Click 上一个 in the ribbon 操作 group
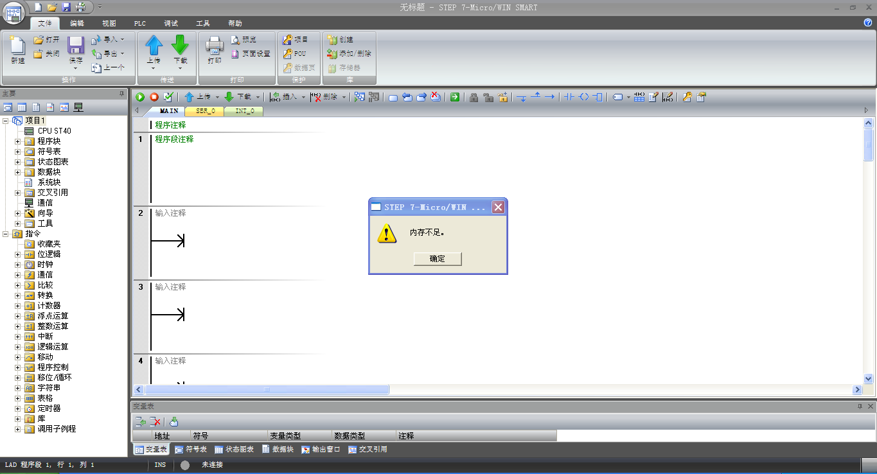 pyautogui.click(x=108, y=67)
